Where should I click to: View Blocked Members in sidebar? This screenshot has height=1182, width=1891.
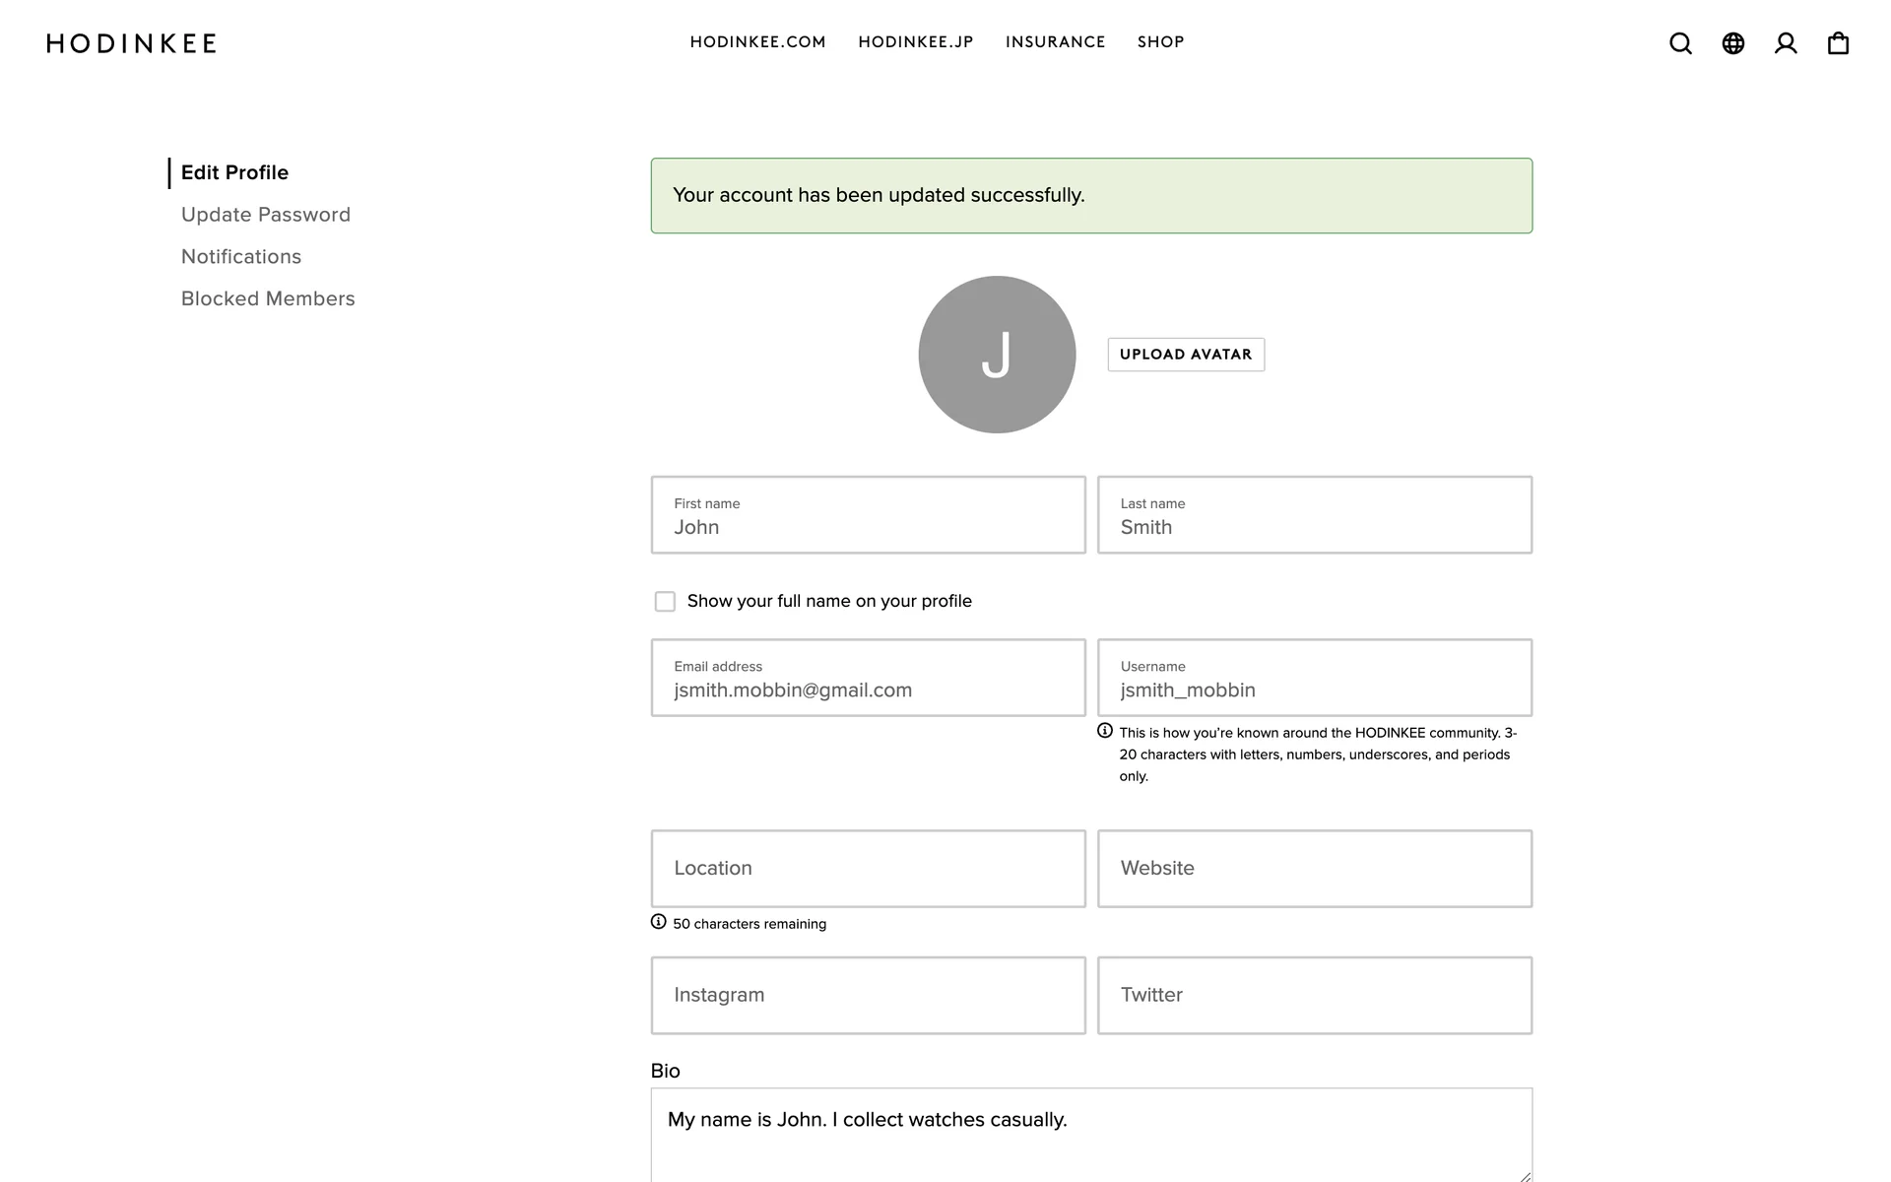pos(268,298)
